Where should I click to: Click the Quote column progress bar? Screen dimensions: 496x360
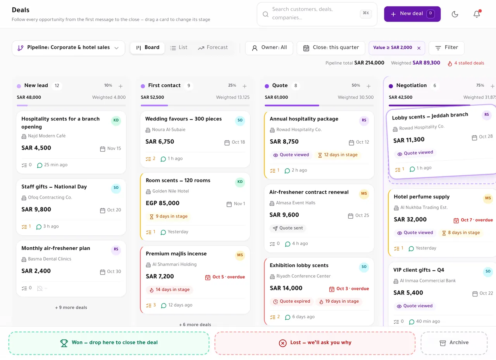pyautogui.click(x=319, y=105)
